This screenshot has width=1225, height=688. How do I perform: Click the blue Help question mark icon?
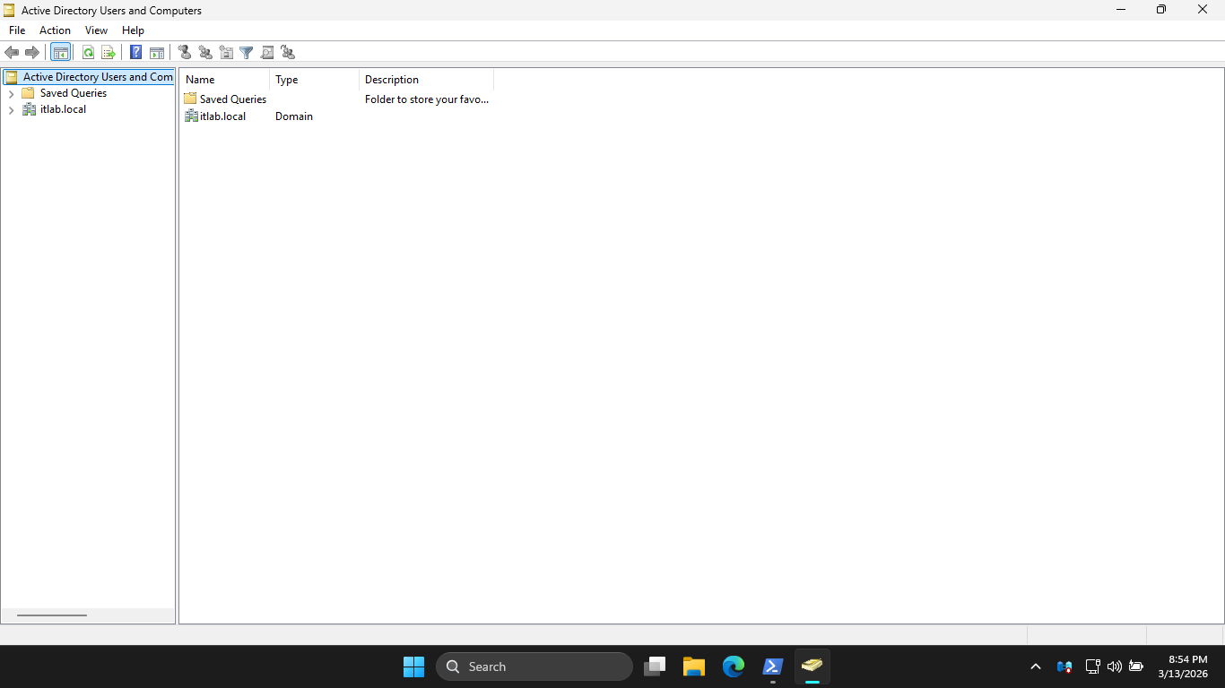tap(136, 53)
